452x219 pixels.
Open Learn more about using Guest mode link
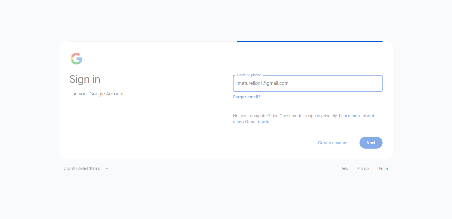click(x=304, y=119)
